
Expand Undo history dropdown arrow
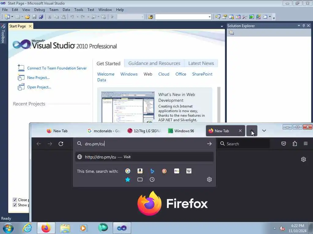[77, 17]
